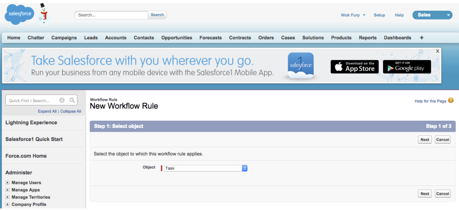Screen dimensions: 459x210
Task: Click the top Cancel button
Action: tap(443, 140)
